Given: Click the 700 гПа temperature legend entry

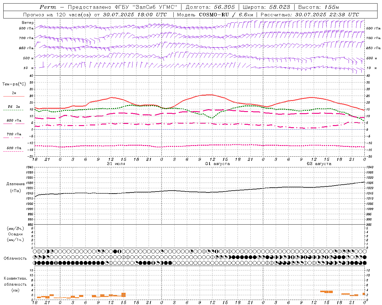Looking at the screenshot, I should [14, 134].
